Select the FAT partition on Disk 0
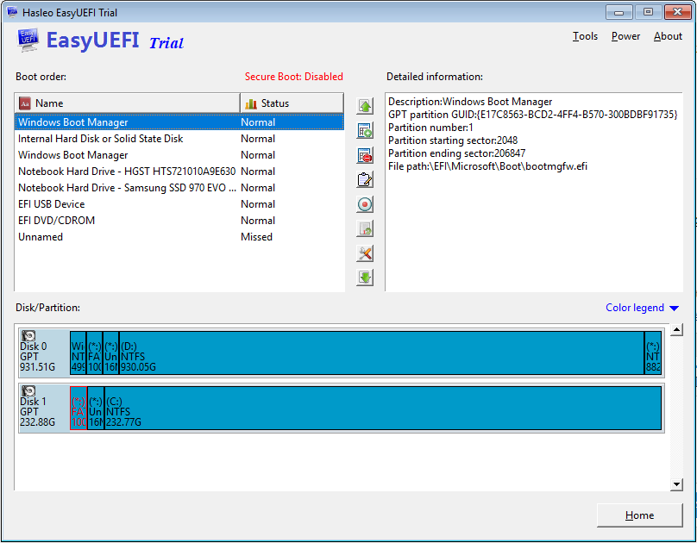The image size is (697, 543). (x=94, y=353)
